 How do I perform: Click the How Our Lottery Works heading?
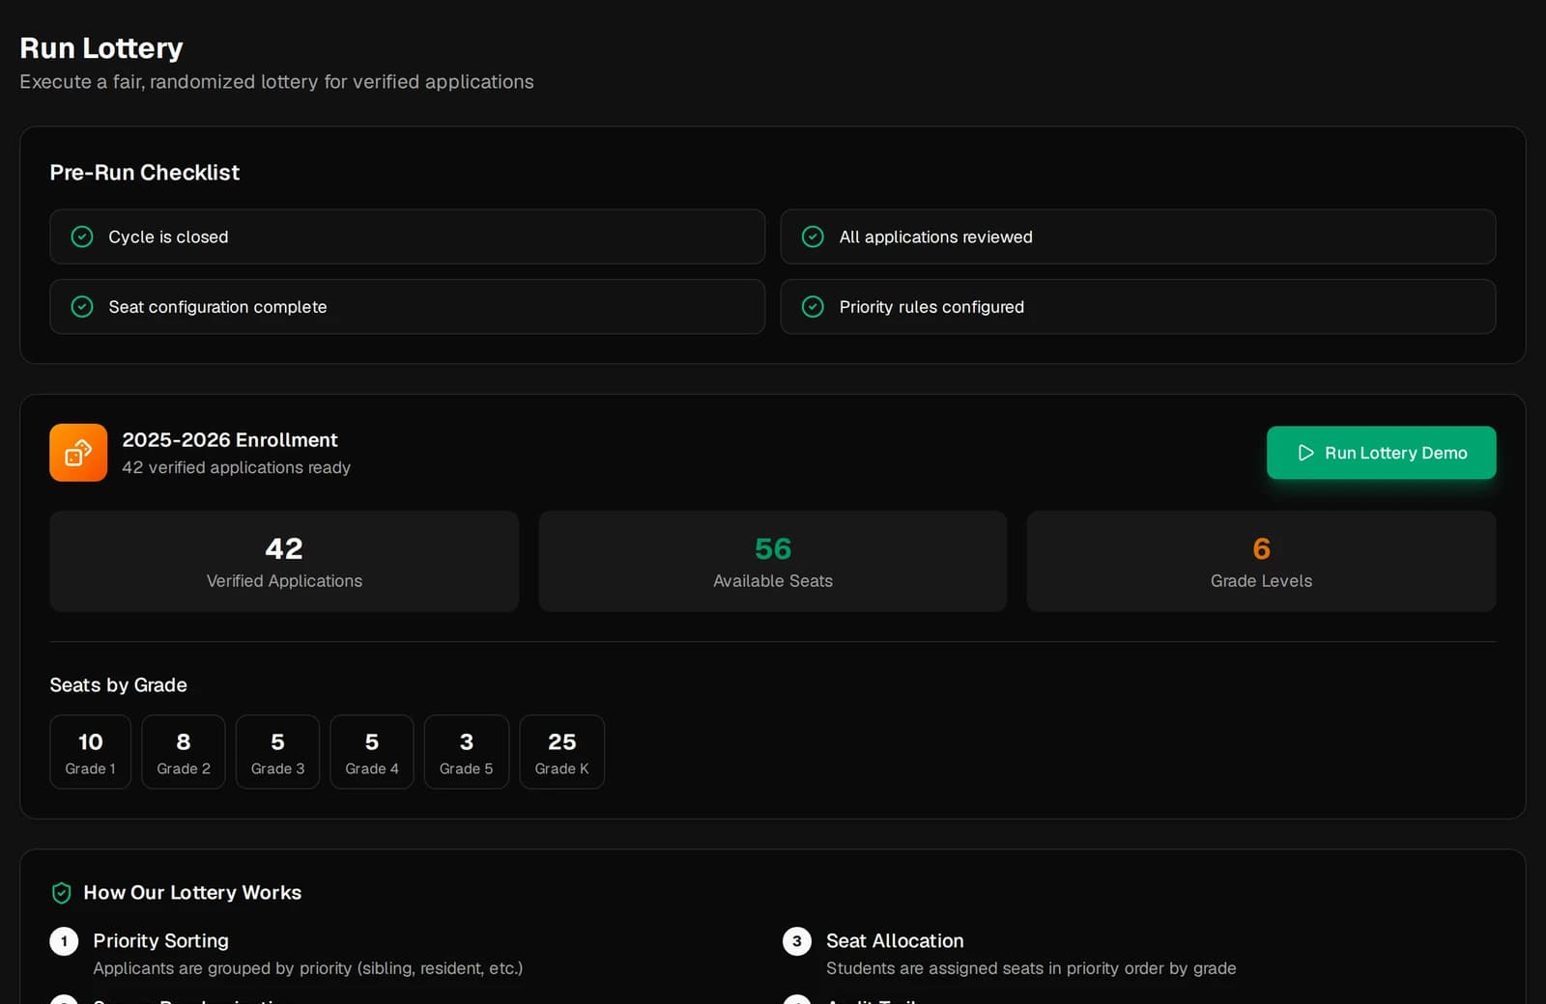(x=192, y=893)
